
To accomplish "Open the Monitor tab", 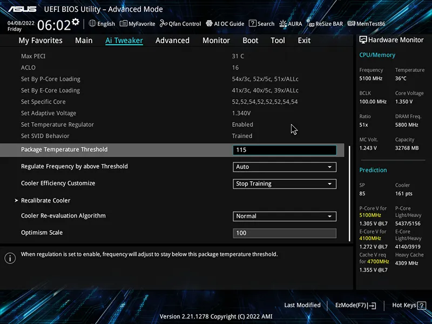I will pyautogui.click(x=216, y=40).
